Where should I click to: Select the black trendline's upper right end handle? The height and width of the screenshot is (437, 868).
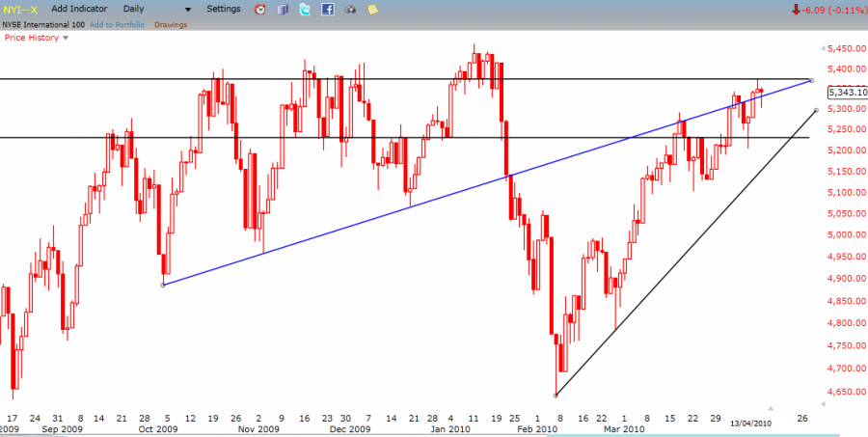pyautogui.click(x=817, y=110)
